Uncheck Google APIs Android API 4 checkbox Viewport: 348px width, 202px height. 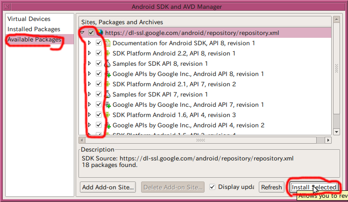pos(99,125)
